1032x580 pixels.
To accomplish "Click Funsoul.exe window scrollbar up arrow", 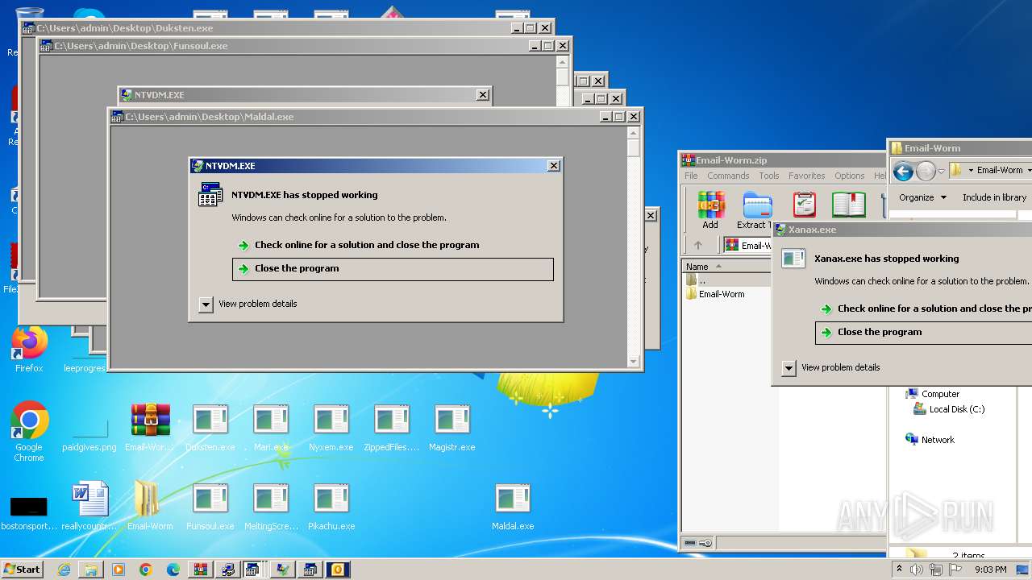I will pos(563,61).
